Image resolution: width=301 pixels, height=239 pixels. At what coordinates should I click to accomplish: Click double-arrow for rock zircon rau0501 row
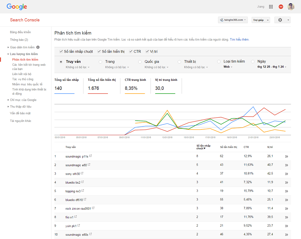(286, 209)
